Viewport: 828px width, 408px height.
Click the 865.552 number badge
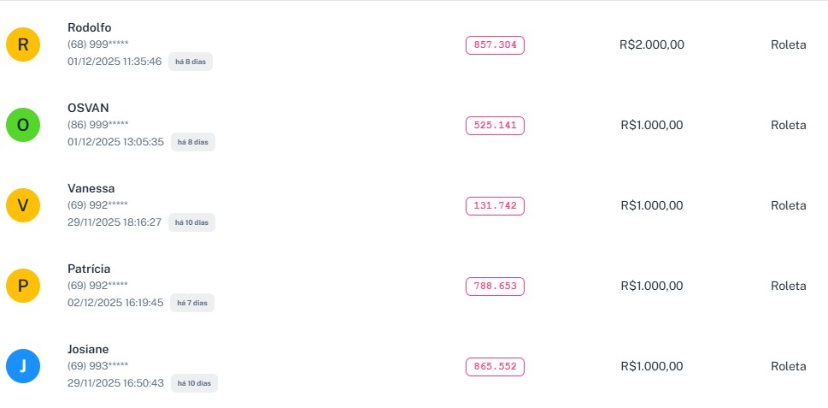(495, 367)
